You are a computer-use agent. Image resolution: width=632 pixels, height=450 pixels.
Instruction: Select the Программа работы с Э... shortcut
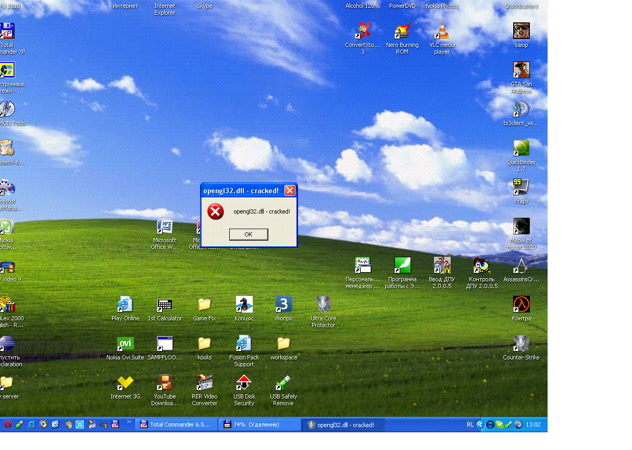coord(402,273)
